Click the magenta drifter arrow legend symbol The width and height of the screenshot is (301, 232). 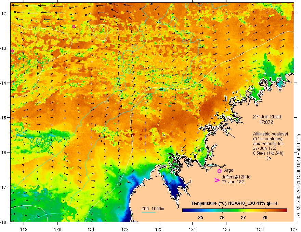tap(217, 180)
